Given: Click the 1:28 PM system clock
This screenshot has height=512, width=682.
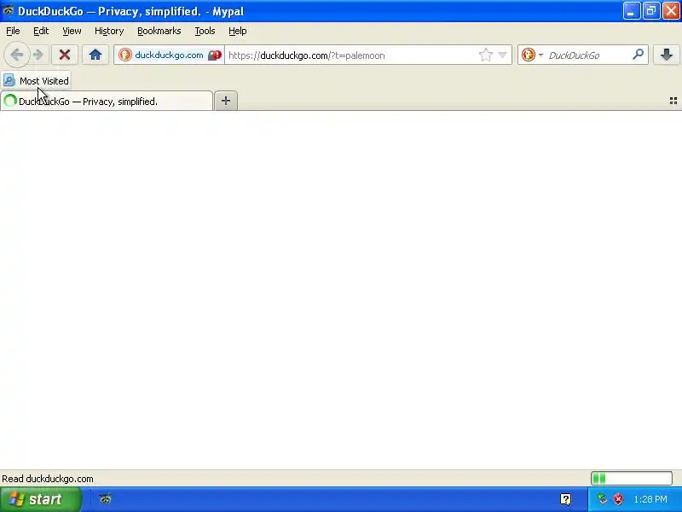Looking at the screenshot, I should (650, 499).
